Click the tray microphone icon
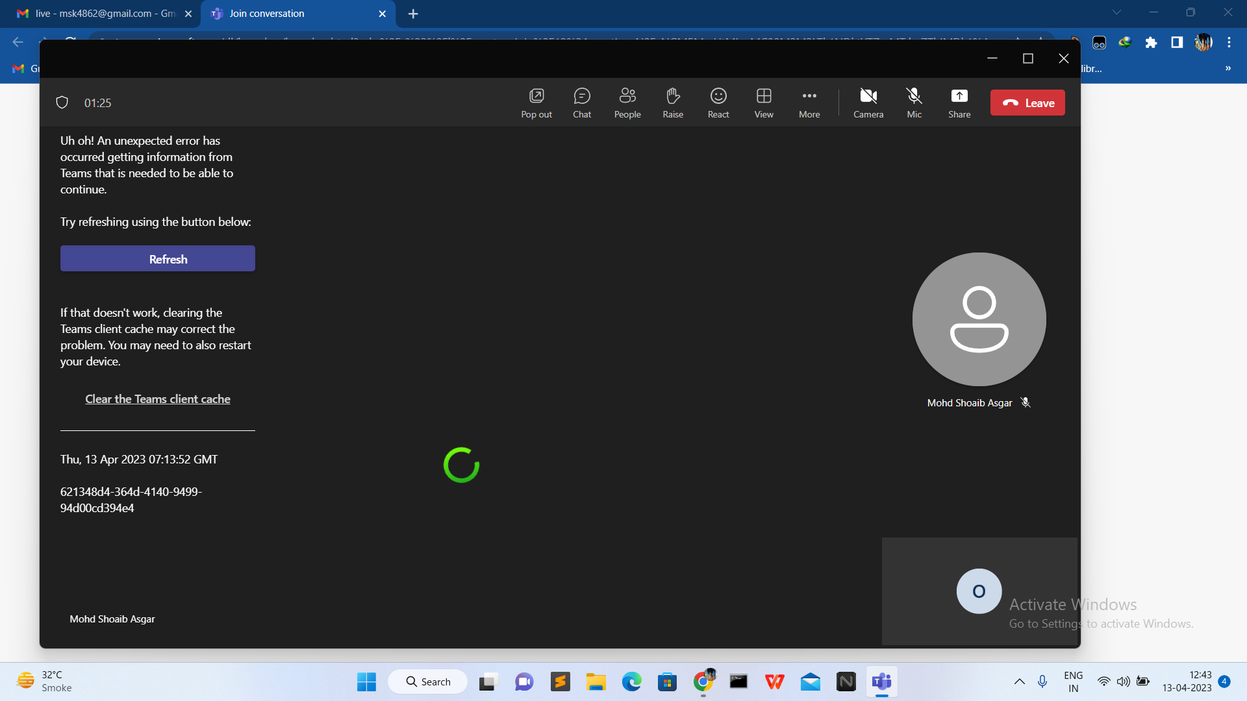 pos(1042,682)
